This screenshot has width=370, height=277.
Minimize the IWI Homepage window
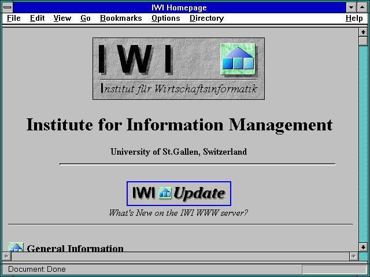(351, 8)
